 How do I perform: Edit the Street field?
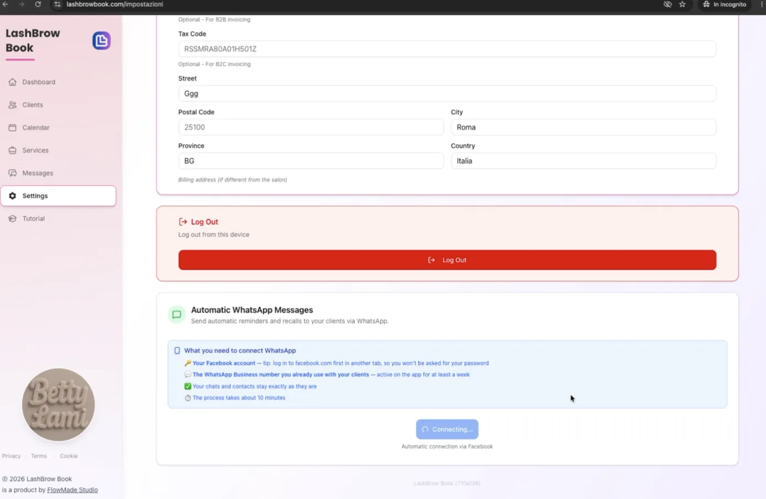tap(447, 94)
